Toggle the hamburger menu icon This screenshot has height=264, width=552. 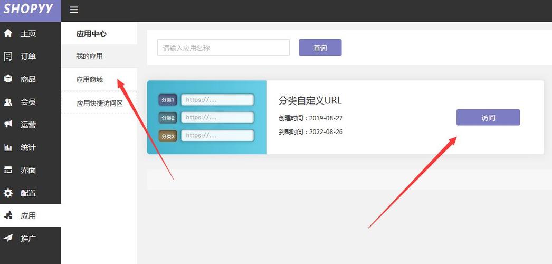(73, 10)
